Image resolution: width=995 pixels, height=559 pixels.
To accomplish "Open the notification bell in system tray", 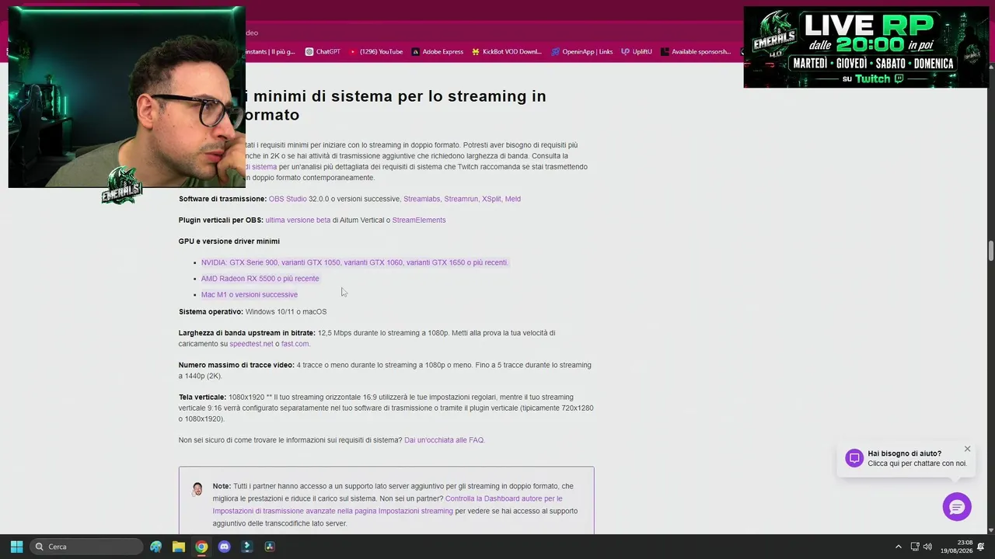I will pyautogui.click(x=981, y=547).
